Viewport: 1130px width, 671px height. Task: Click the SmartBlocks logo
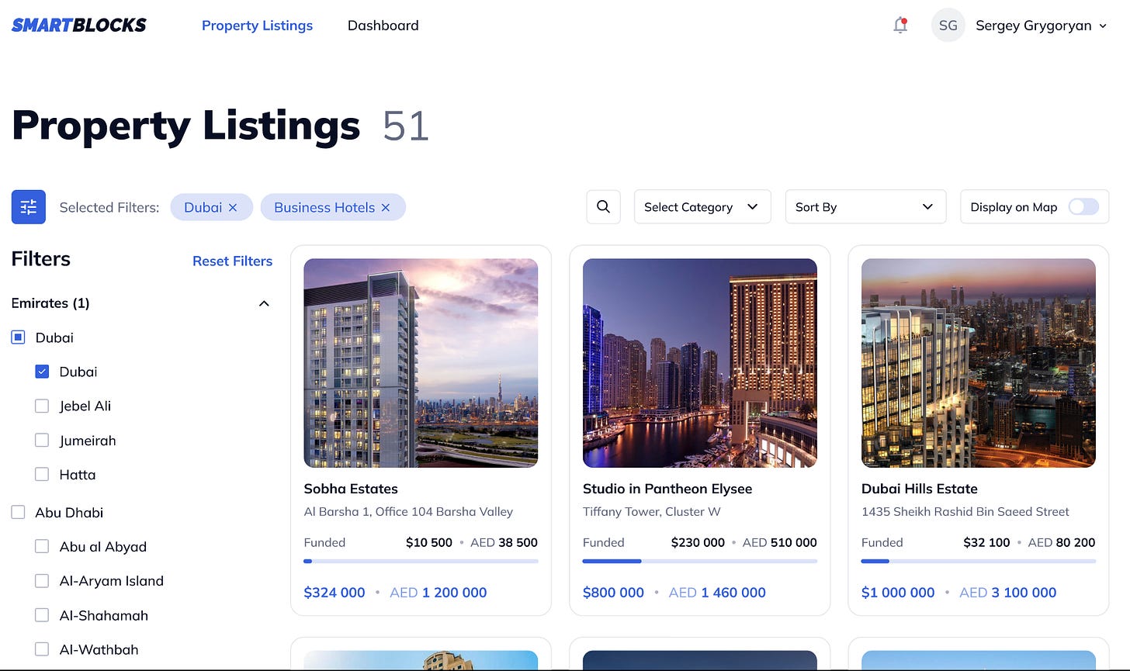point(78,25)
